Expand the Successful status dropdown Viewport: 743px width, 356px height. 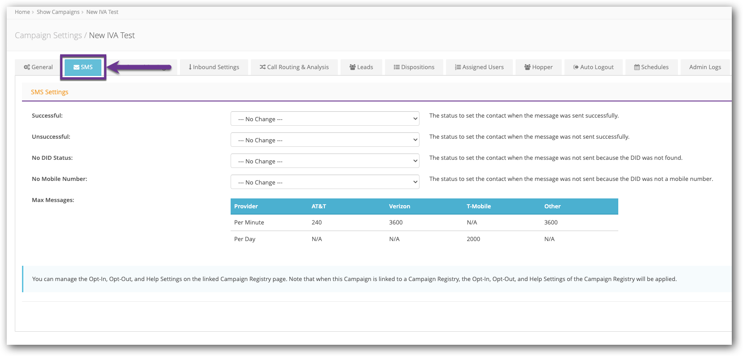pyautogui.click(x=325, y=119)
